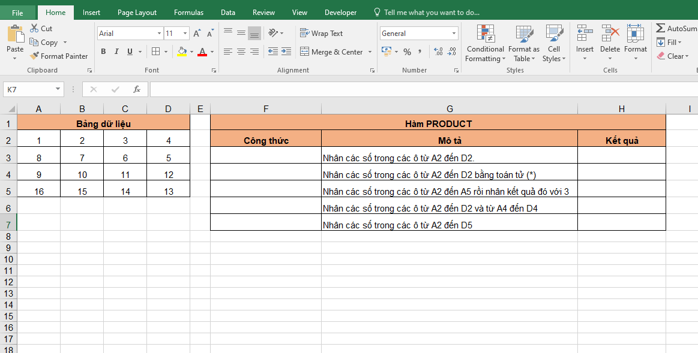Click the Format Painter brush icon
Image resolution: width=698 pixels, height=353 pixels.
pyautogui.click(x=35, y=56)
